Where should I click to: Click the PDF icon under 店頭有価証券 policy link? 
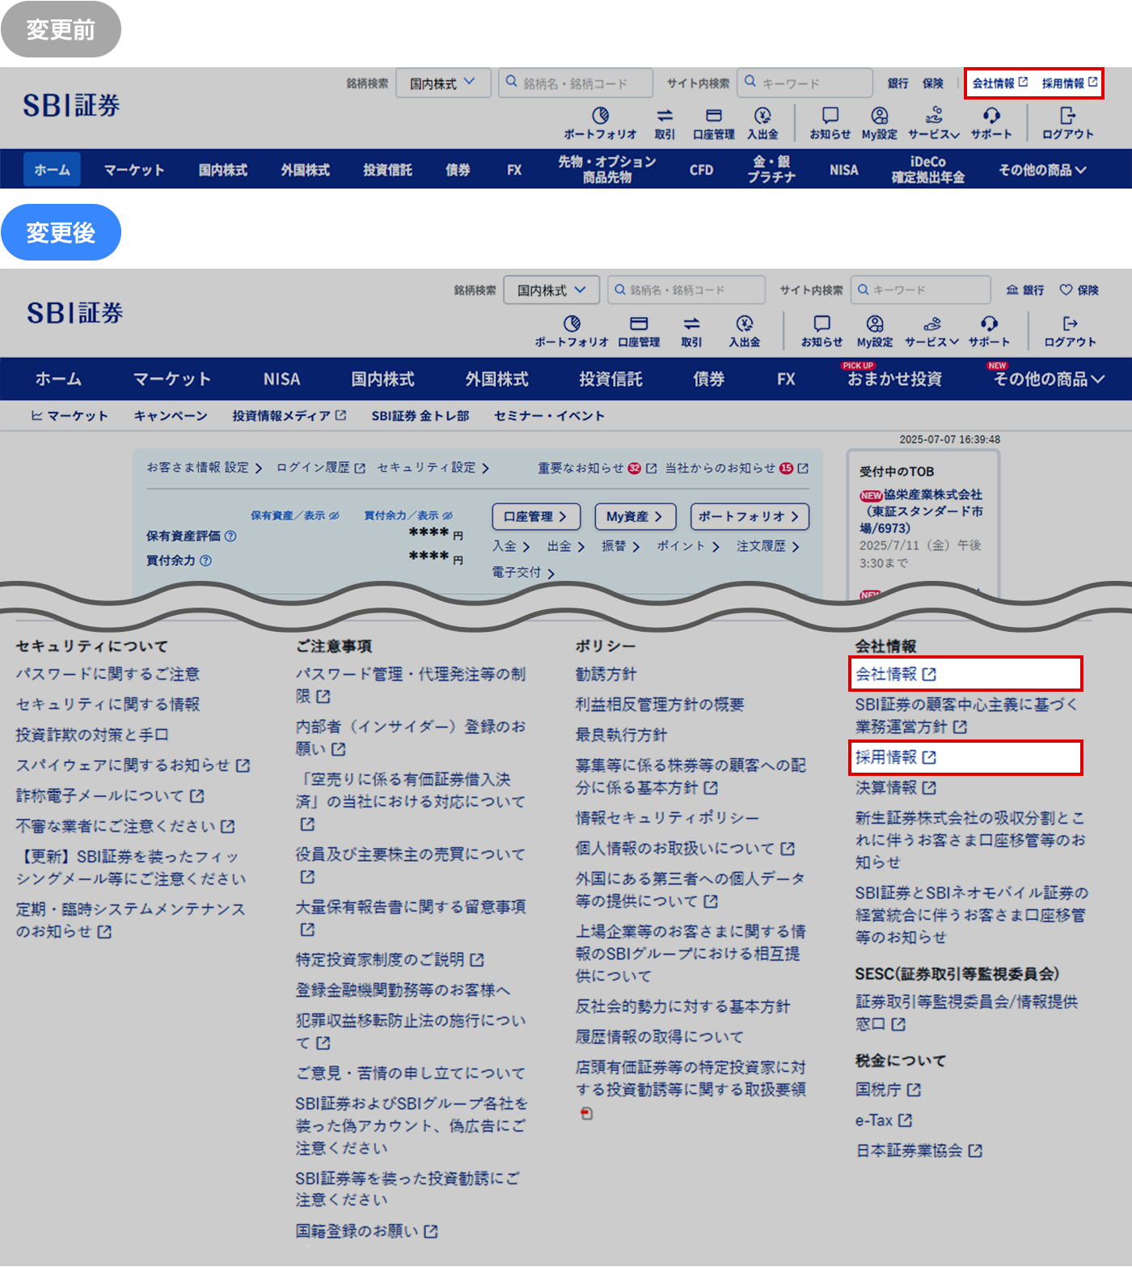[x=586, y=1114]
